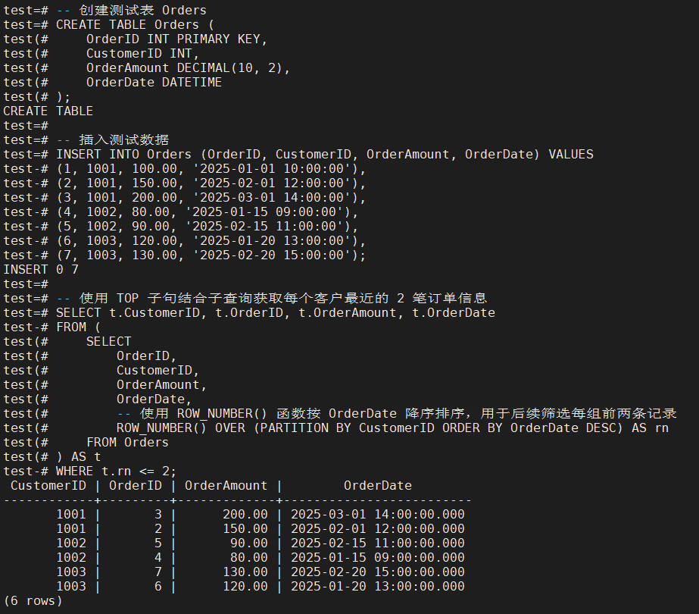
Task: Click the VALUES keyword in INSERT statement
Action: pyautogui.click(x=570, y=155)
